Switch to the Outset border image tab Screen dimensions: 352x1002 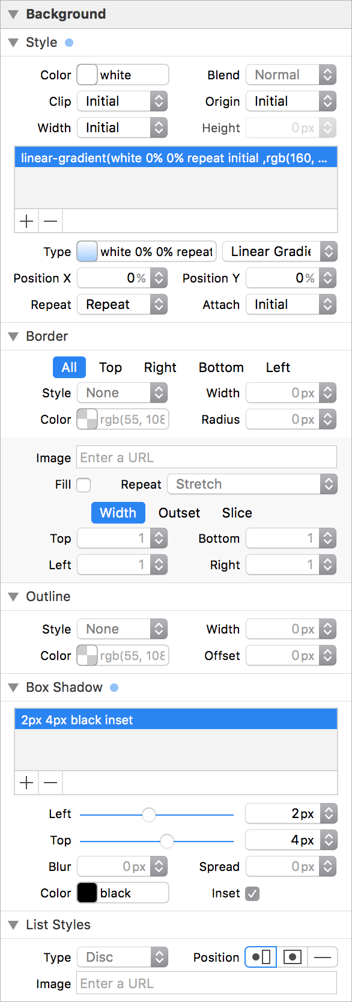(x=179, y=513)
